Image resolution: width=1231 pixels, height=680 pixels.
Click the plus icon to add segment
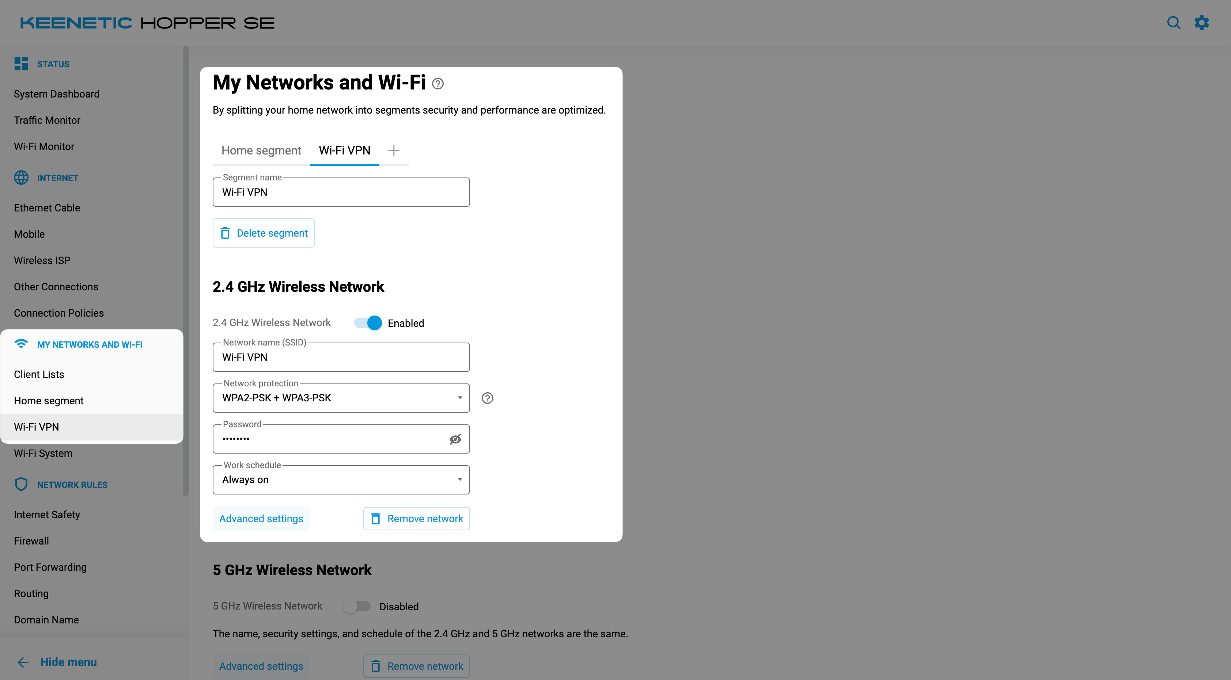pyautogui.click(x=393, y=150)
